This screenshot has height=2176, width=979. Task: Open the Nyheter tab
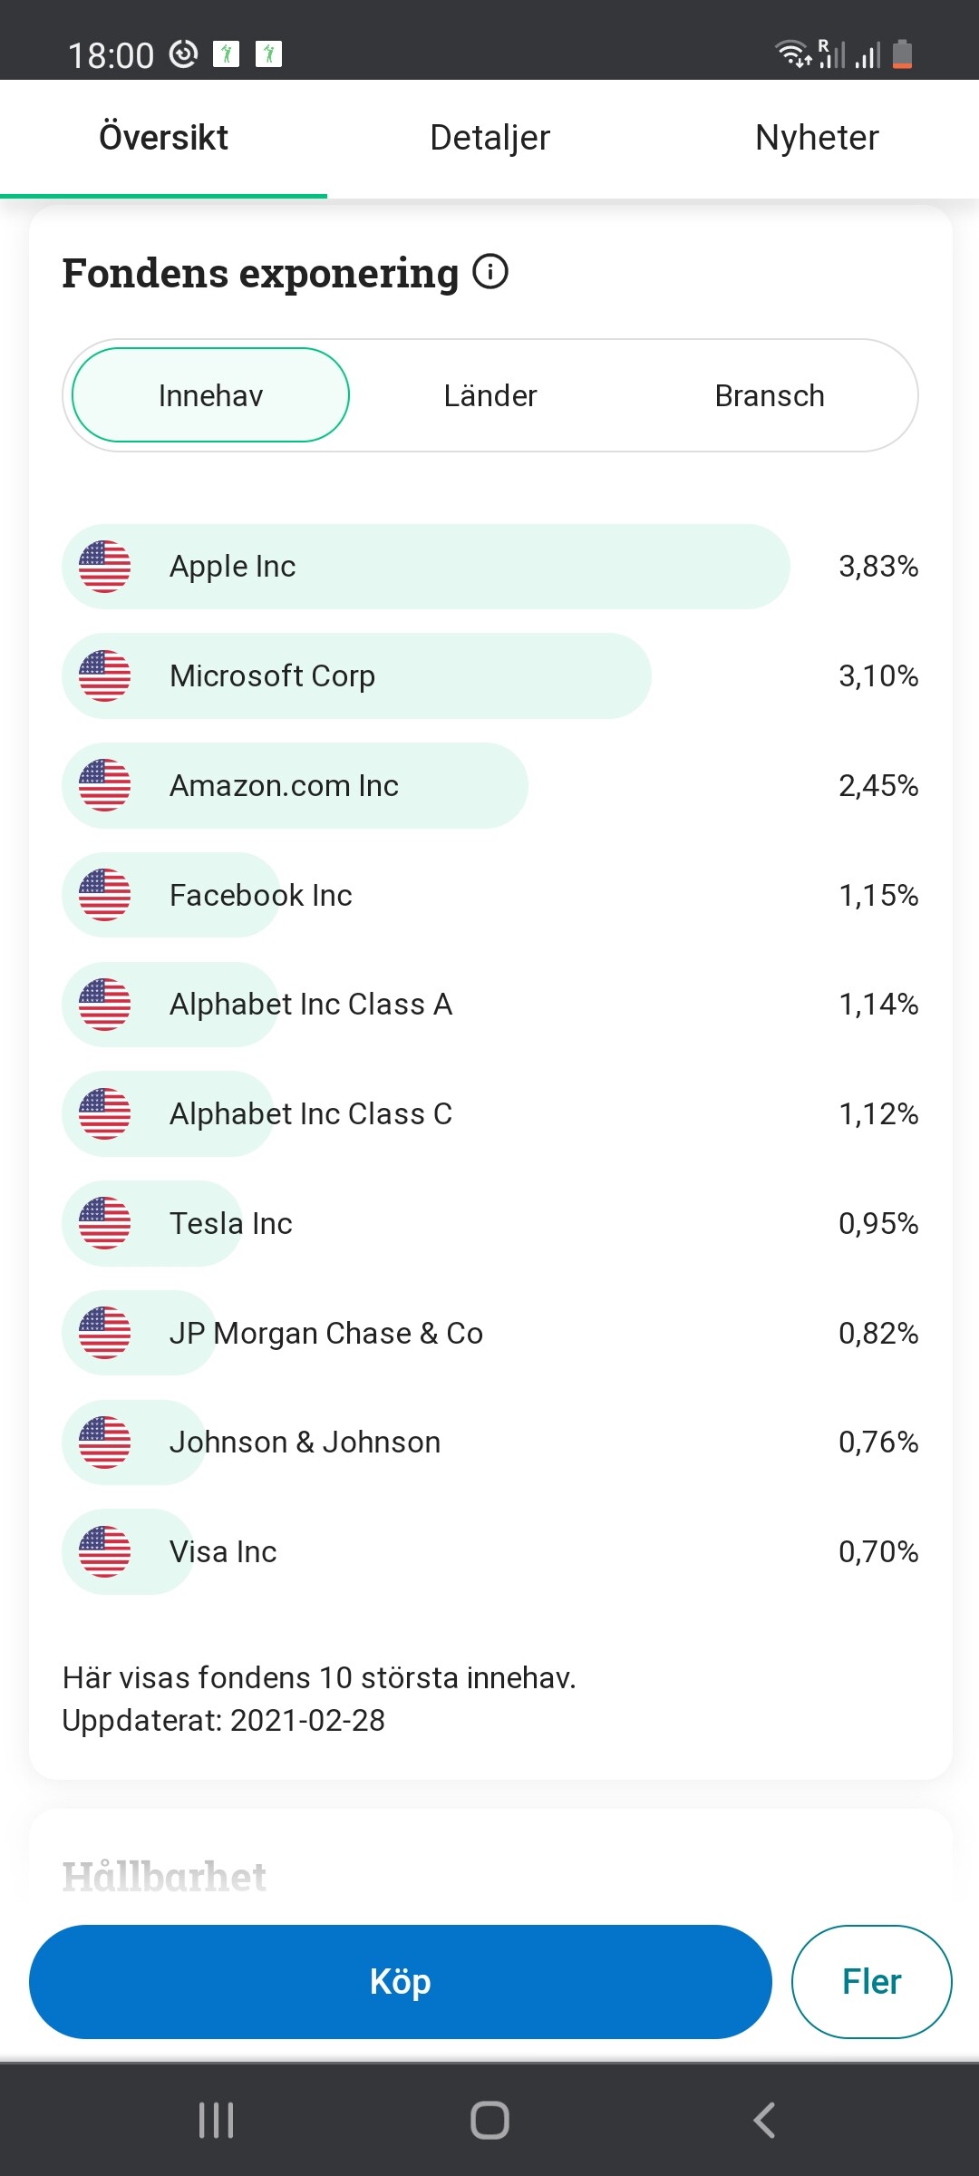(x=816, y=138)
